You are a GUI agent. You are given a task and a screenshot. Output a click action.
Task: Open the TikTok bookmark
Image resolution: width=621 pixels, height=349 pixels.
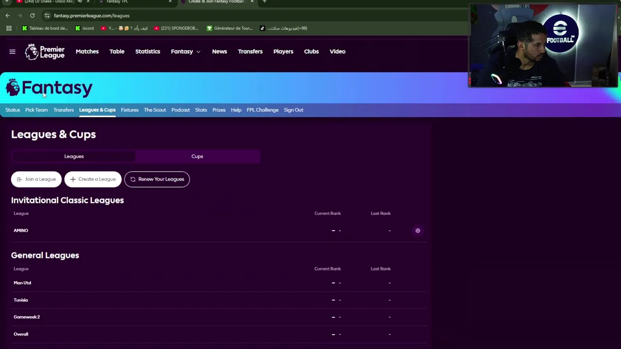283,28
